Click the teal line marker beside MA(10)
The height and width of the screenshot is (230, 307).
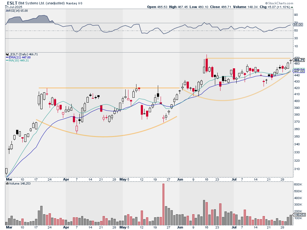point(7,61)
